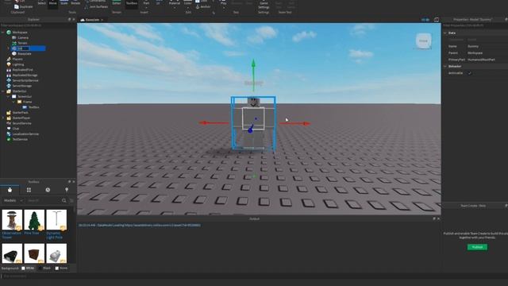Open the Marketplace tab in Toolbox
Image resolution: width=508 pixels, height=286 pixels.
(10, 190)
